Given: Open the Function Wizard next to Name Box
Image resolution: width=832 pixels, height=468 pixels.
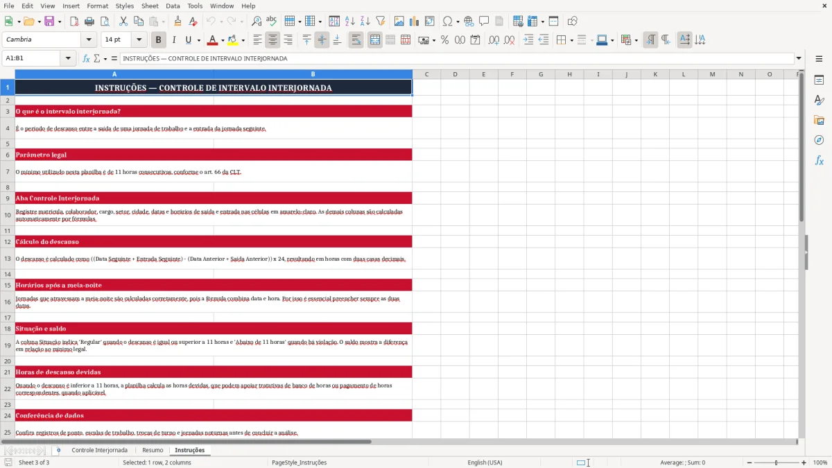Looking at the screenshot, I should click(x=86, y=58).
